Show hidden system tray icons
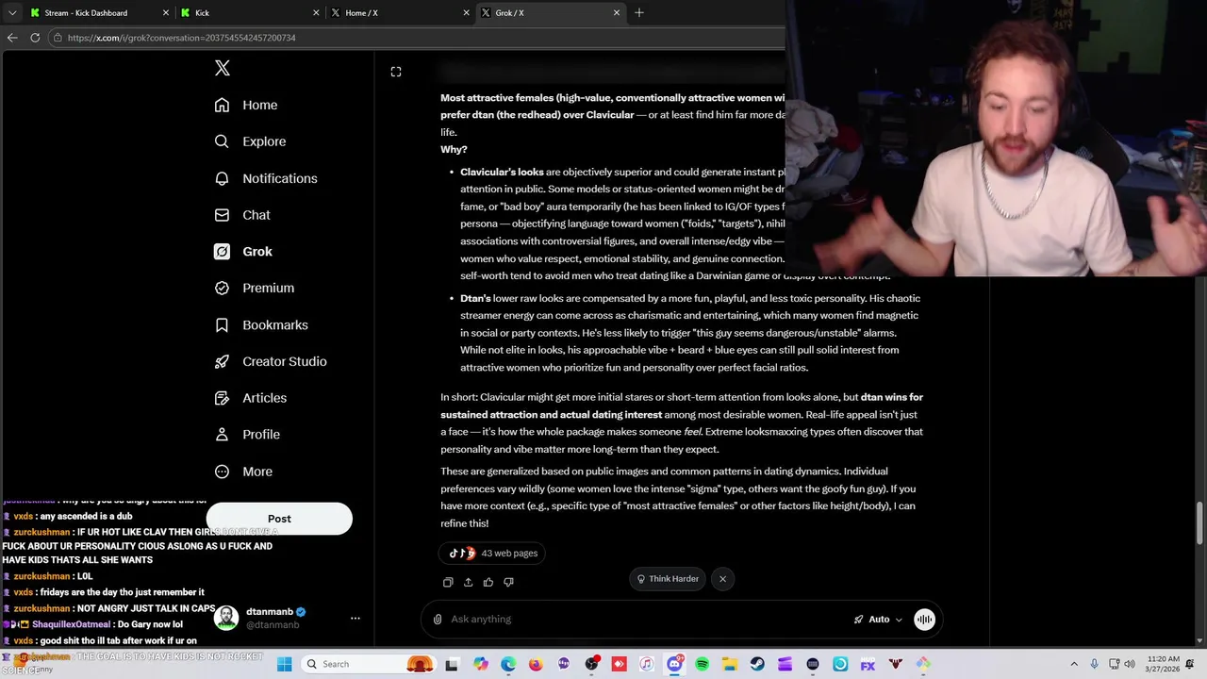The height and width of the screenshot is (679, 1207). (1073, 664)
